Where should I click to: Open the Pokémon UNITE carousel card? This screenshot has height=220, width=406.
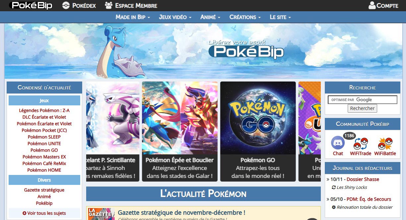tap(310, 132)
